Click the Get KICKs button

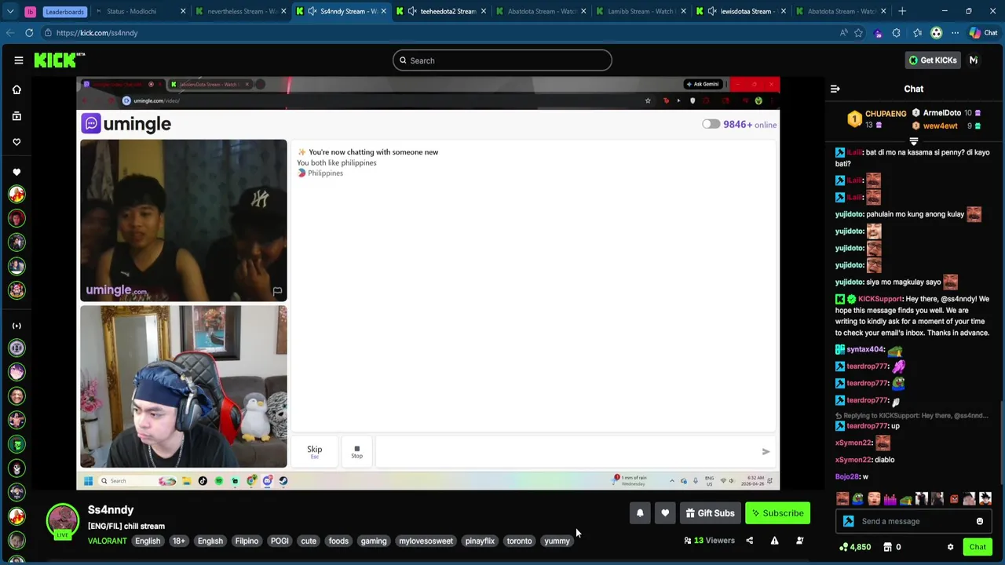933,60
